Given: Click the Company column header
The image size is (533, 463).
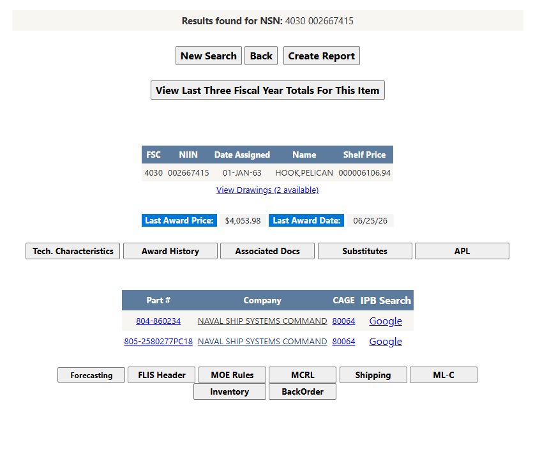Looking at the screenshot, I should pos(262,300).
